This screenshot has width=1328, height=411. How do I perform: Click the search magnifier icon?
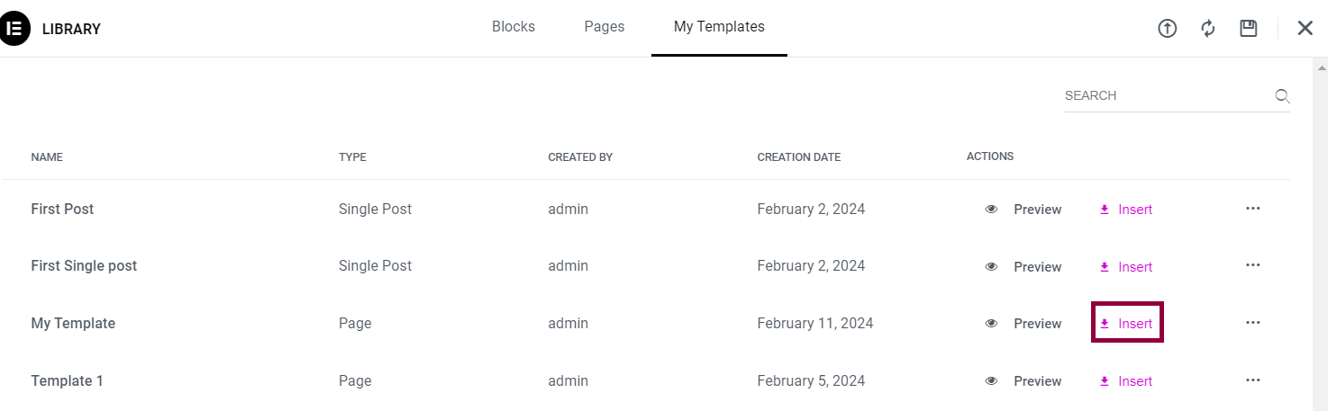point(1282,96)
